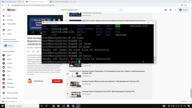Open the notification center on taskbar
192x108 pixels.
189,106
